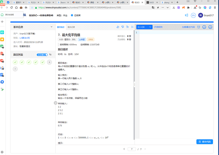Open the C++14 language dropdown

[x=144, y=27]
